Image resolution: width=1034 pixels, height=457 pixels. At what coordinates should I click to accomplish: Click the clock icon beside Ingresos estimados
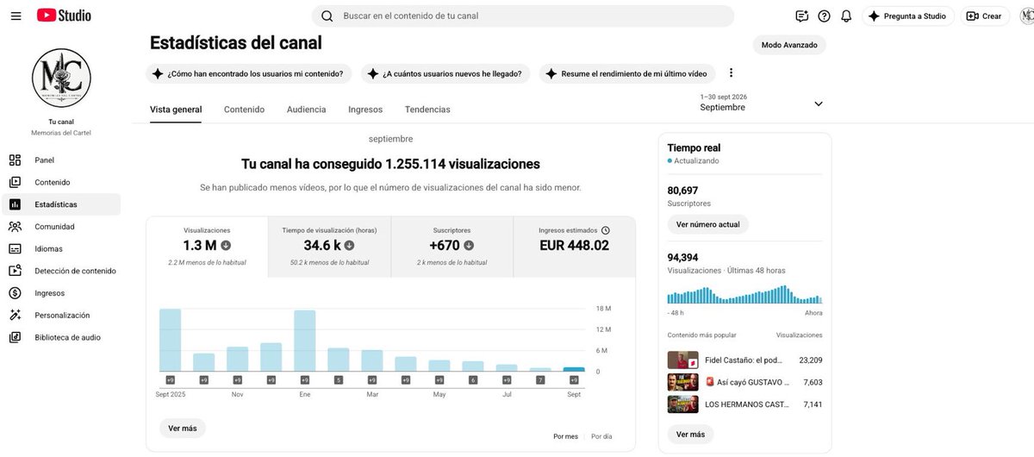(x=606, y=230)
